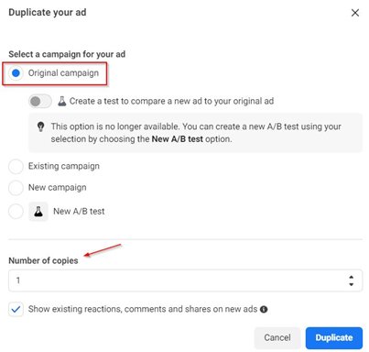Click the Cancel button

[x=277, y=338]
